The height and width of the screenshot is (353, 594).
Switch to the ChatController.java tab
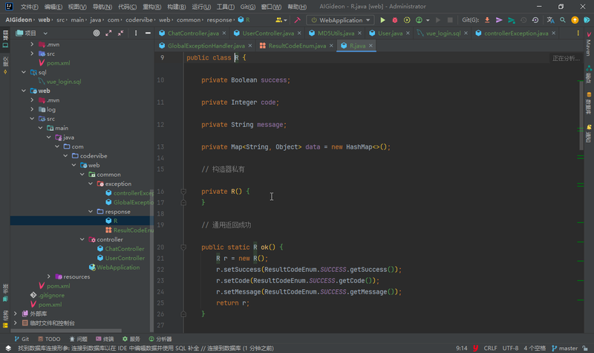tap(193, 33)
